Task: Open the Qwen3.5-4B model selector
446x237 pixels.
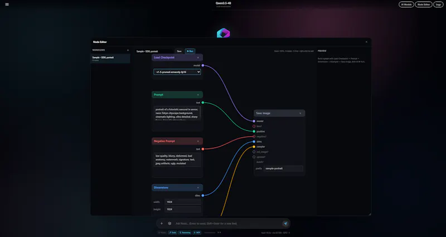Action: click(x=224, y=4)
